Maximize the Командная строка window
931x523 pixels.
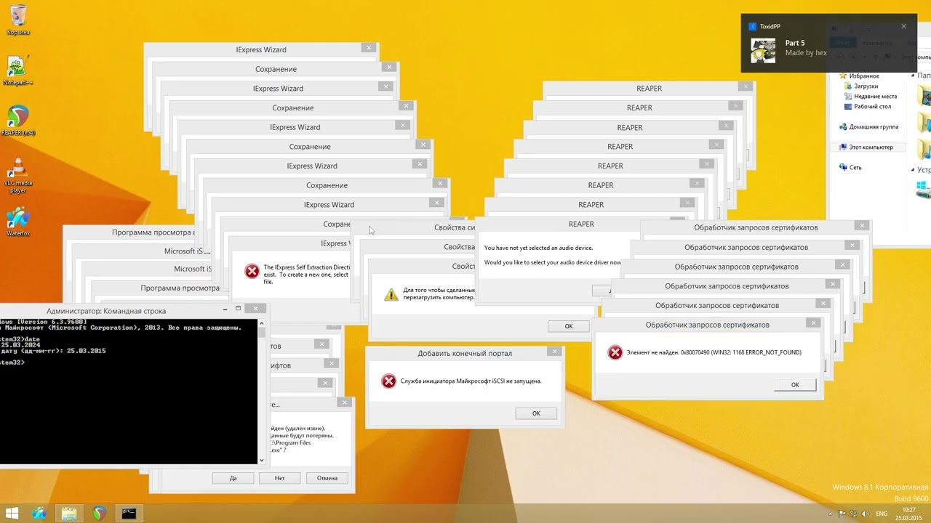[238, 309]
